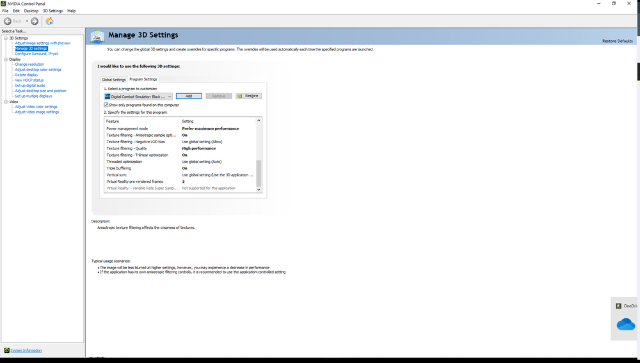
Task: Select Virtual Reality pre-rendered frames row
Action: tap(180, 181)
